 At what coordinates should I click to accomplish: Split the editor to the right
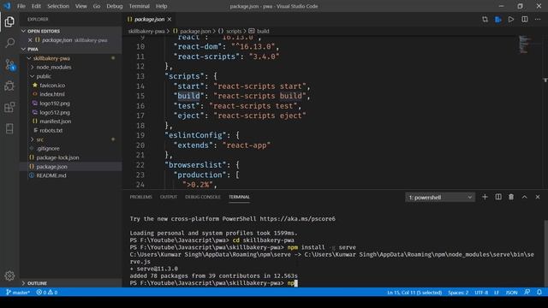click(525, 19)
